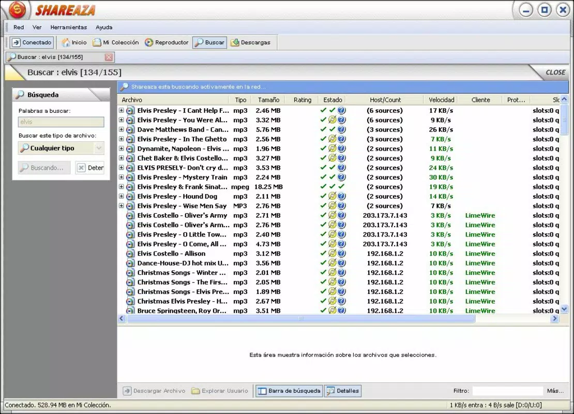Click busy status icon on 'Elvis Costello - Allison' row
Viewport: 574px width, 414px height.
332,254
